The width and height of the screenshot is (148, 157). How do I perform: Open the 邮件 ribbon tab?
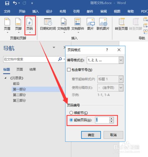coord(90,11)
